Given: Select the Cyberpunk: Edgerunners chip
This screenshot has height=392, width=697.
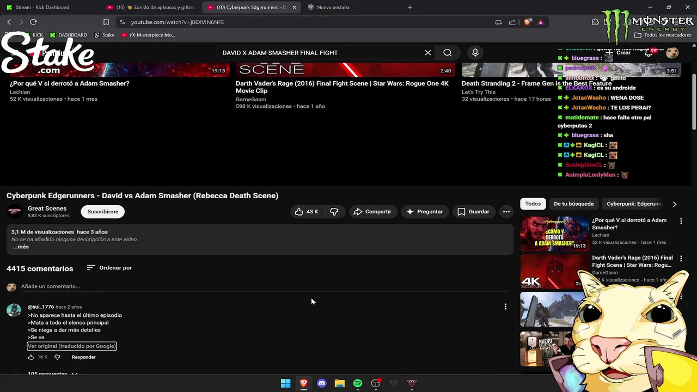Looking at the screenshot, I should [634, 204].
